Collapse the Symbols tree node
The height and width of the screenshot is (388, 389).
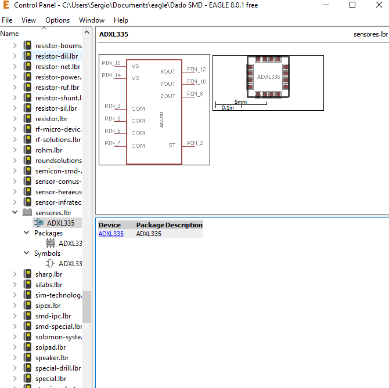click(27, 253)
